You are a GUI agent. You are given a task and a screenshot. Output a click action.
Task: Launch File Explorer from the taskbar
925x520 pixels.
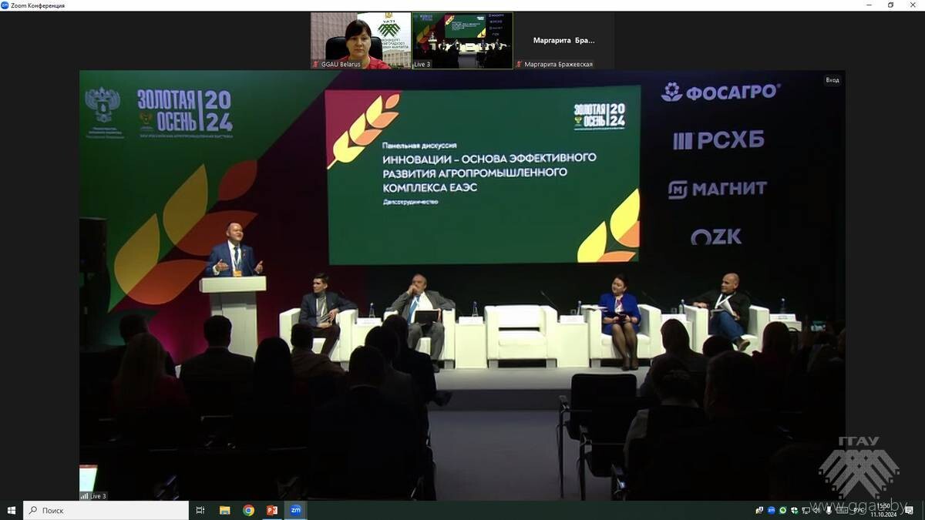pyautogui.click(x=225, y=510)
